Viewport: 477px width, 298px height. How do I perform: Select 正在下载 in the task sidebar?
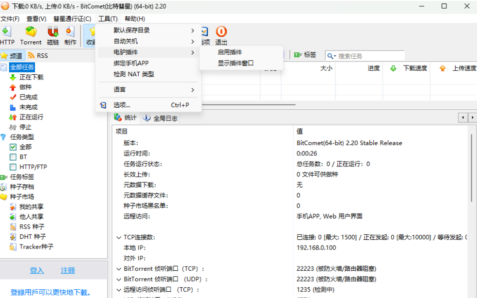click(x=31, y=77)
